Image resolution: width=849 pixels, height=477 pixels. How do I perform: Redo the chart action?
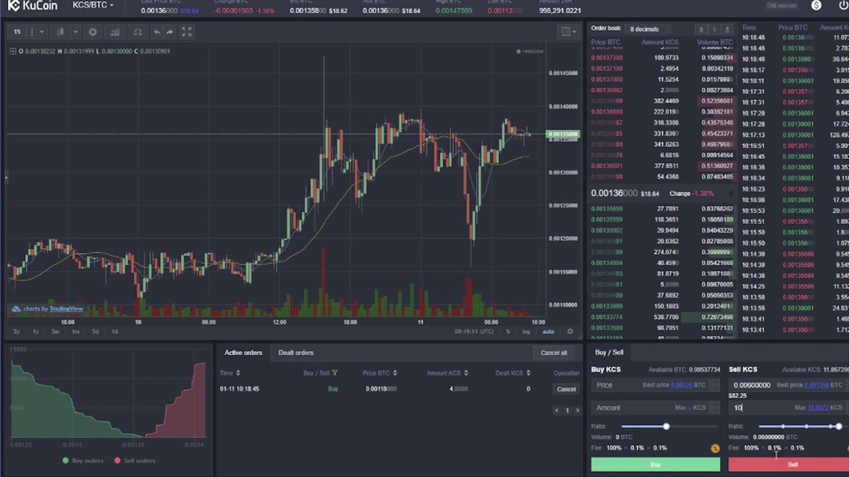click(170, 32)
